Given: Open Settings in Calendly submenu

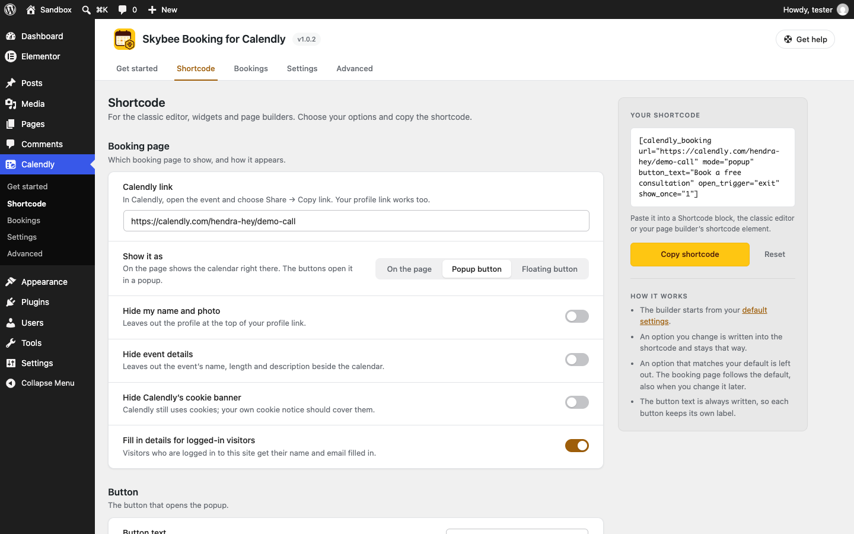Looking at the screenshot, I should (47, 237).
